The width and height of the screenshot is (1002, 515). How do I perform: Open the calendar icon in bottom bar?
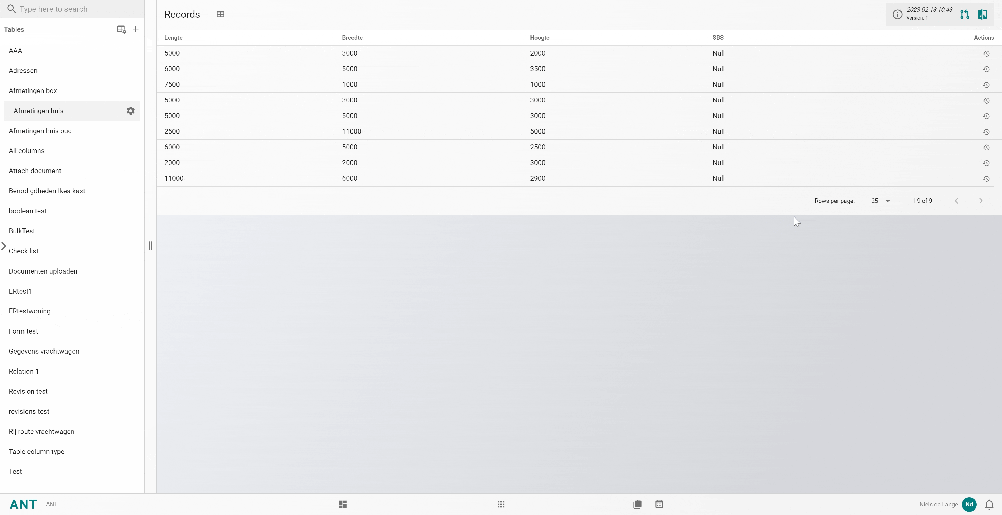pos(659,504)
